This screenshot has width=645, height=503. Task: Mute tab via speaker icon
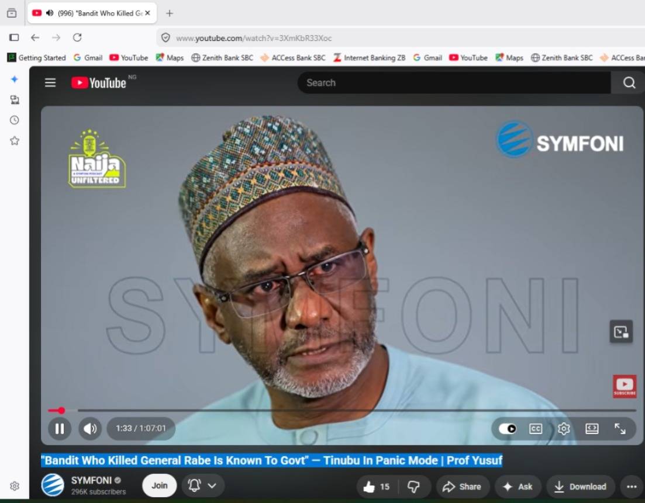[50, 13]
